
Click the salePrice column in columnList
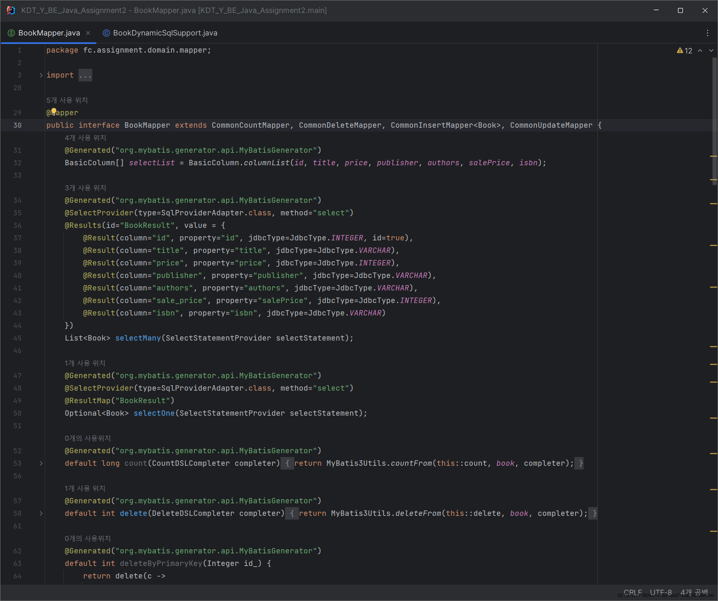pos(489,163)
